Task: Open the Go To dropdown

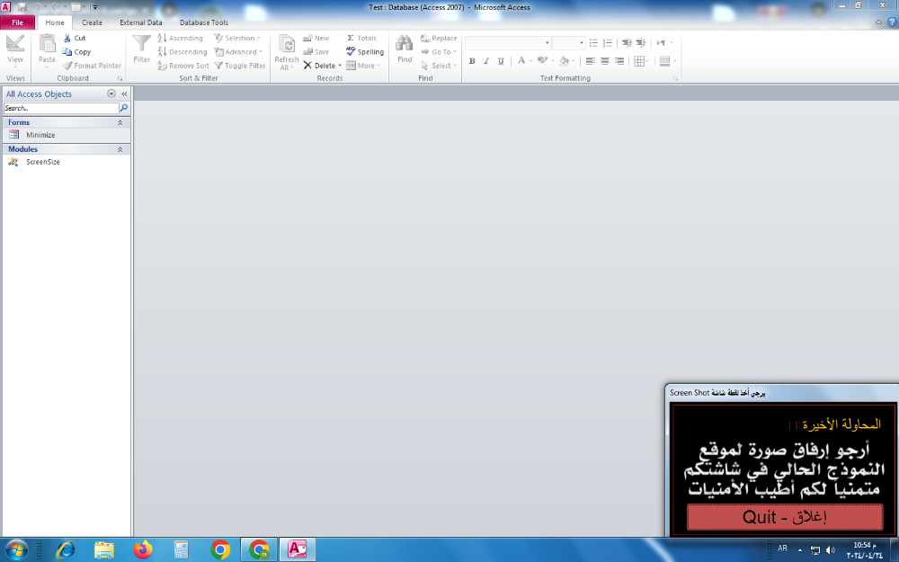Action: pyautogui.click(x=439, y=51)
